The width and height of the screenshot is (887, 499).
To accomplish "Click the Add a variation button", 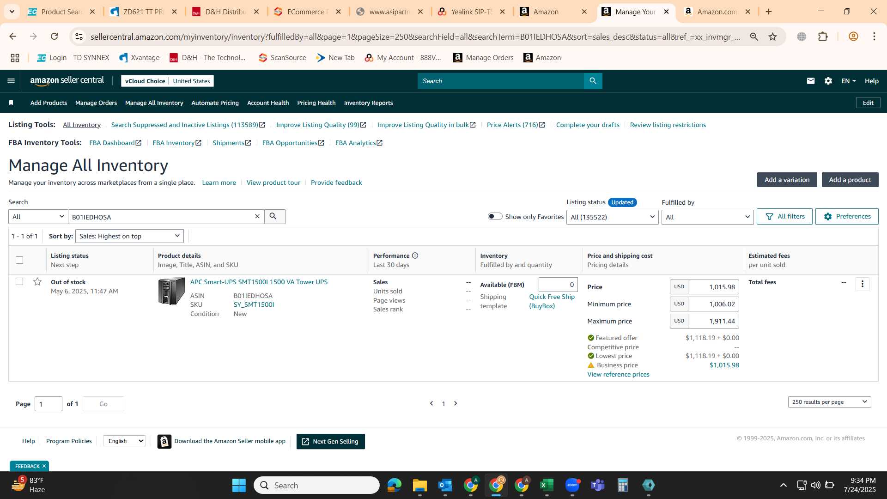I will click(787, 180).
